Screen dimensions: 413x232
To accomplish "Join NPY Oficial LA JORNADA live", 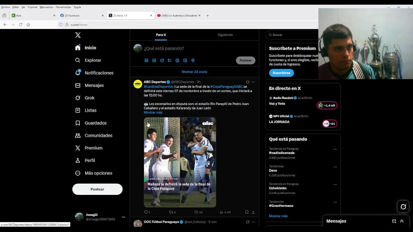I will coord(329,124).
